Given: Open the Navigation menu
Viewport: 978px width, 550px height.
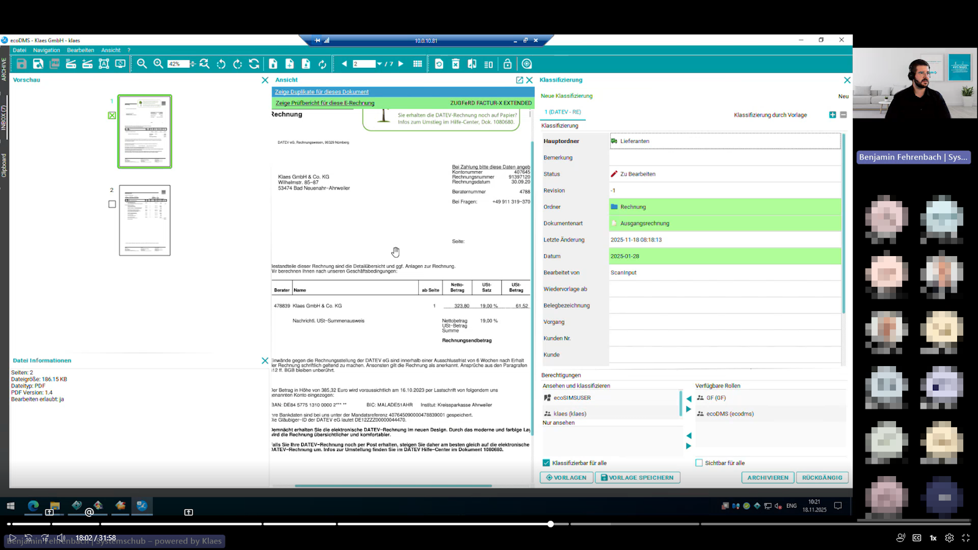Looking at the screenshot, I should [46, 50].
